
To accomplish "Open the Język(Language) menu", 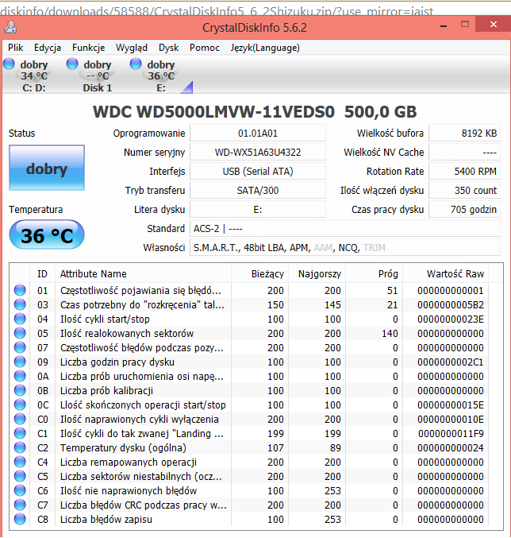I will pyautogui.click(x=265, y=48).
